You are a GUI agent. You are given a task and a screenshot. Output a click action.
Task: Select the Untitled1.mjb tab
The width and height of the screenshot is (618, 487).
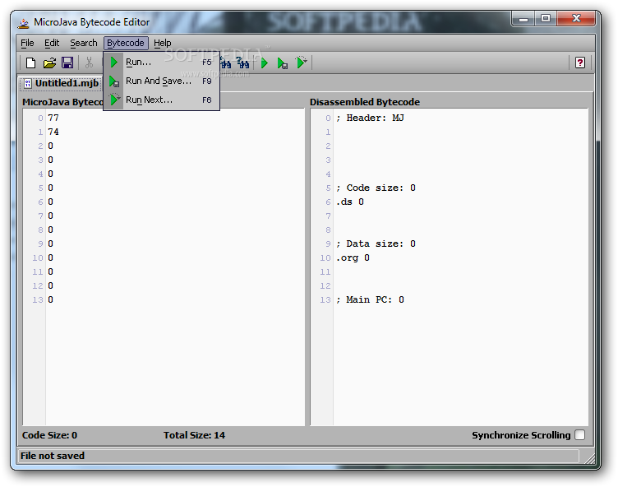pyautogui.click(x=61, y=83)
